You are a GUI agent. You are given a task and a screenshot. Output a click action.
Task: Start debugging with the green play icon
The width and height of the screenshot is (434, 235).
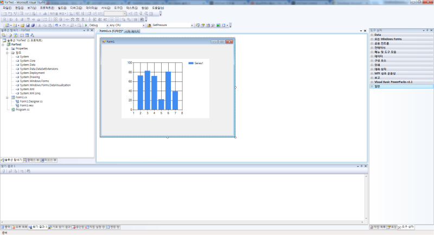86,25
